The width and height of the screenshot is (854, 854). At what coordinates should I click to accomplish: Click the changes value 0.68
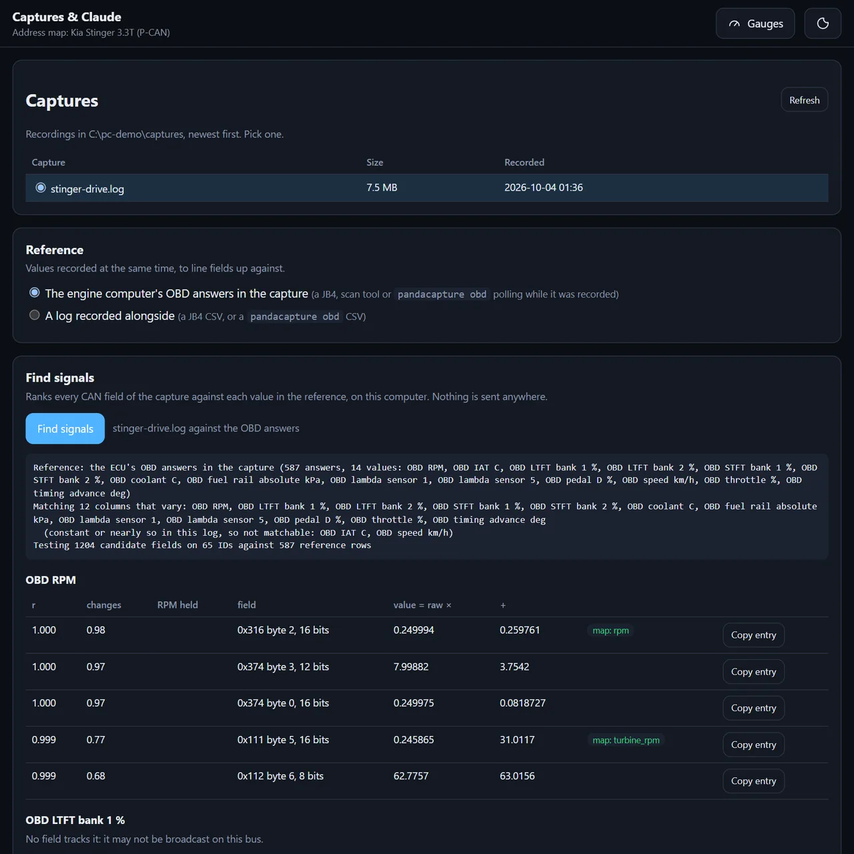(x=96, y=776)
